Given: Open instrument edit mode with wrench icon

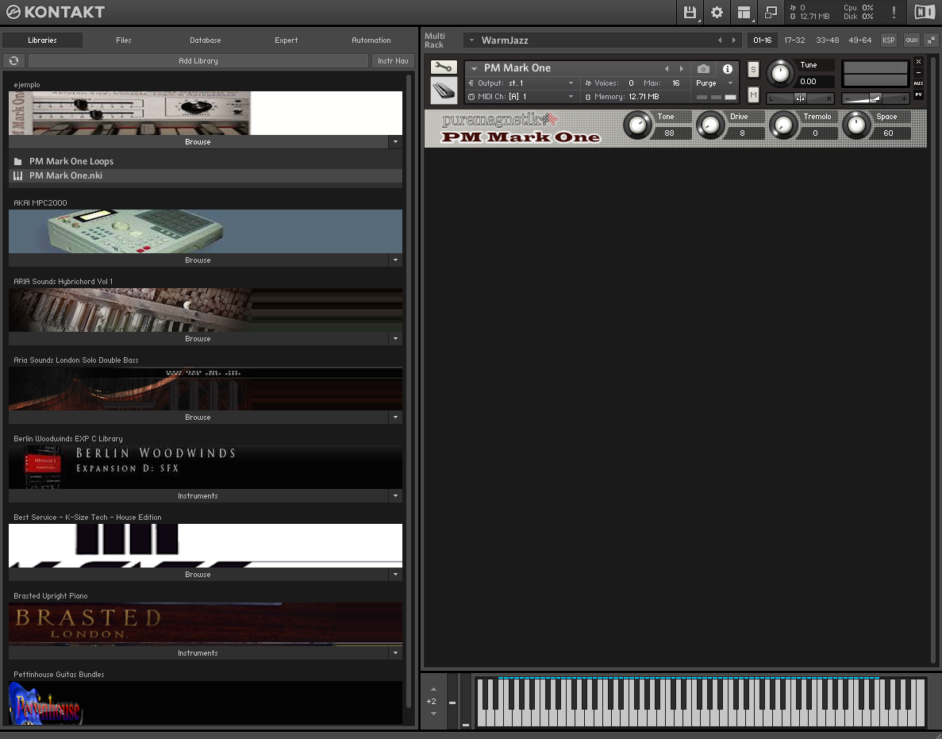Looking at the screenshot, I should tap(444, 67).
